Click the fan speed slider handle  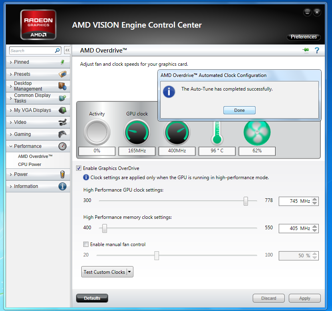click(x=157, y=256)
